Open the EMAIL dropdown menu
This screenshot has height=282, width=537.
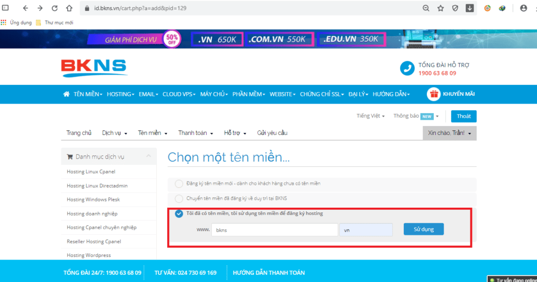pos(148,94)
